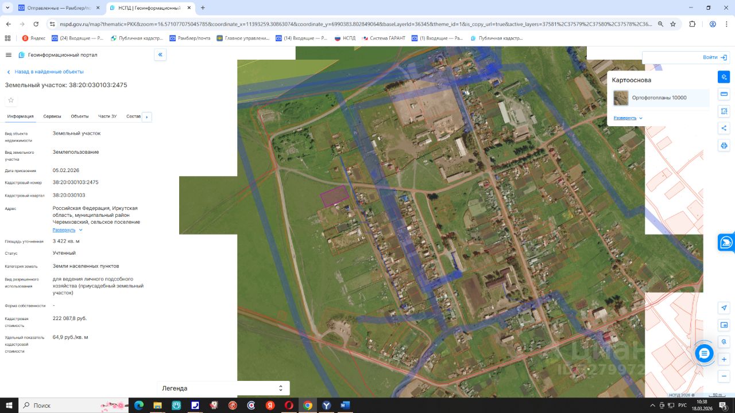Open the browser profile icon
This screenshot has height=413, width=735.
click(713, 24)
